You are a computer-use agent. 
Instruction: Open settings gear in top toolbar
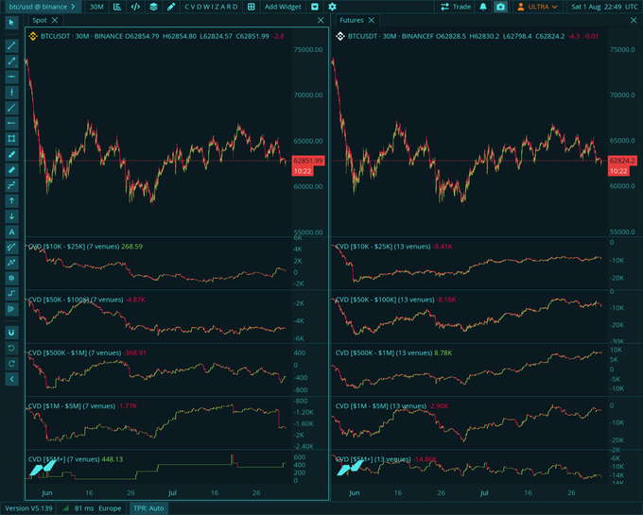click(332, 7)
